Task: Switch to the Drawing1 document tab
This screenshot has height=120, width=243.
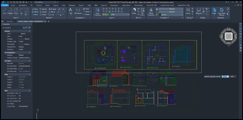Action: 10,21
